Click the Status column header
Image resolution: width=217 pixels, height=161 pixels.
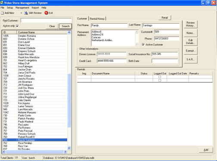144,74
